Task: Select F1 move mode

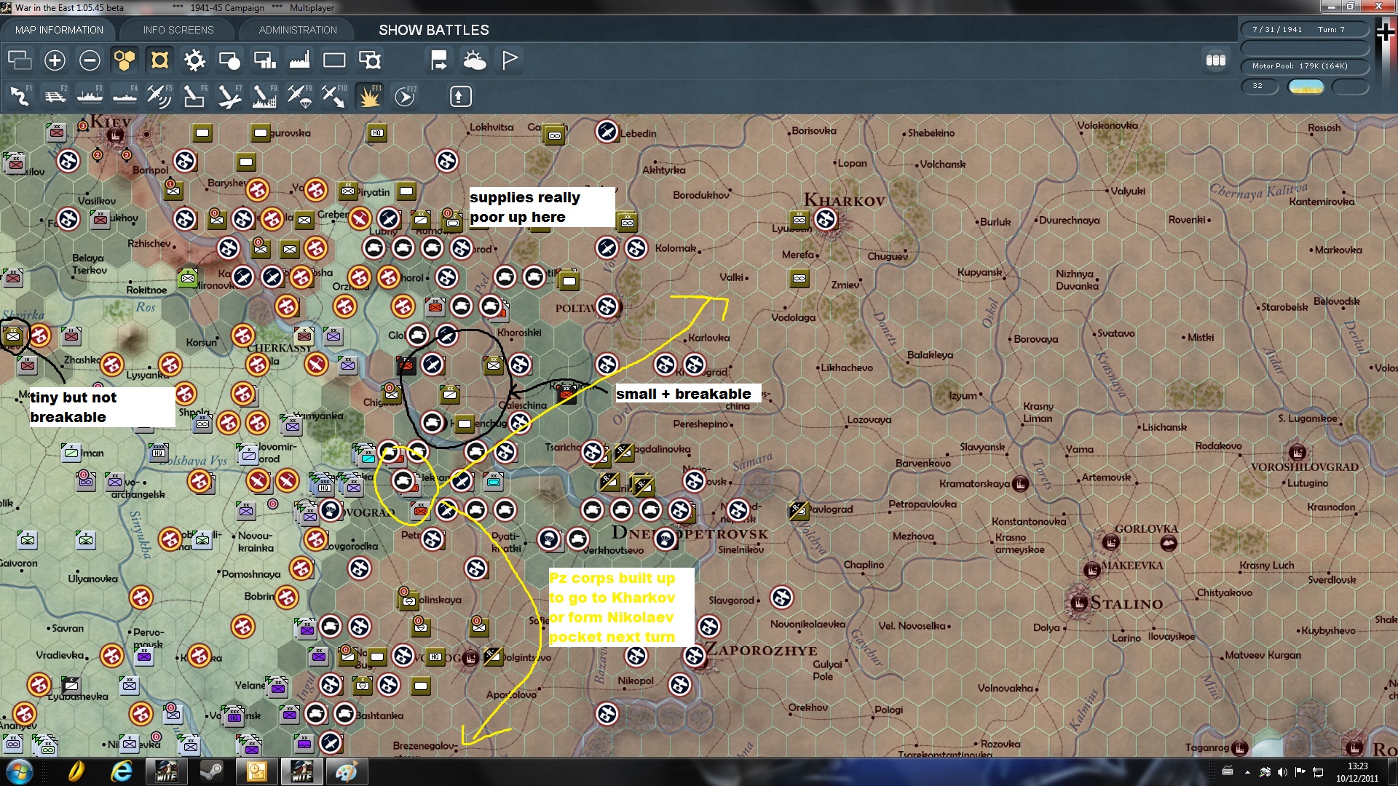Action: pyautogui.click(x=20, y=96)
